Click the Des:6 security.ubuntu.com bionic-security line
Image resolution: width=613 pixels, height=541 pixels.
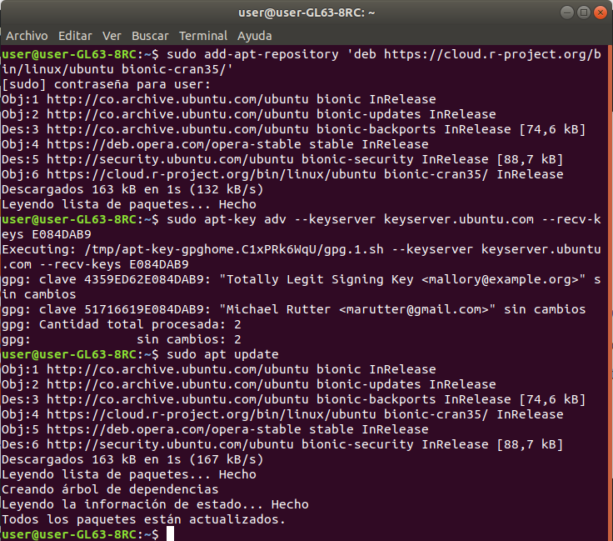click(x=282, y=444)
